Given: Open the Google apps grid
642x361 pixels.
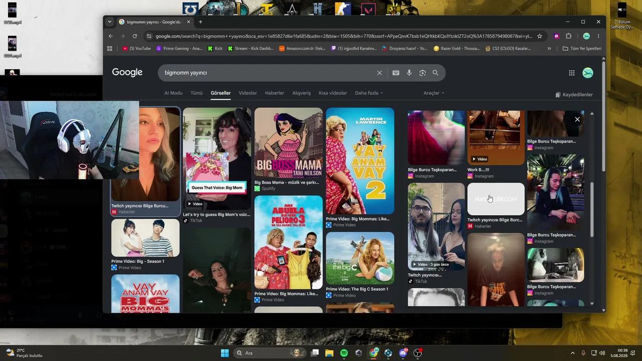Looking at the screenshot, I should pyautogui.click(x=571, y=73).
